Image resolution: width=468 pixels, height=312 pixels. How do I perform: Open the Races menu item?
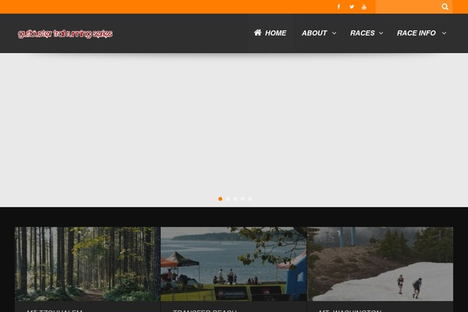point(363,33)
